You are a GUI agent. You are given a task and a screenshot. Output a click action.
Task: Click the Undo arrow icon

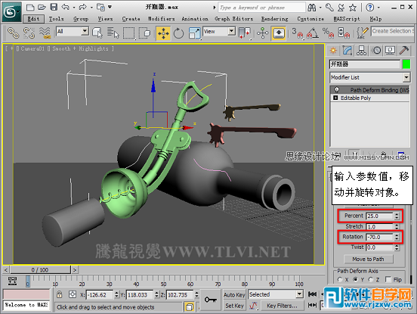[66, 7]
